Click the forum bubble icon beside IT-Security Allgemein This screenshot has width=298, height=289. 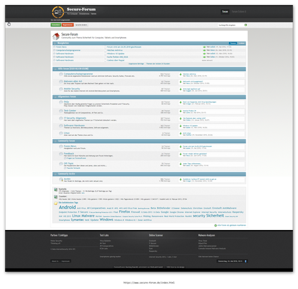(x=61, y=119)
